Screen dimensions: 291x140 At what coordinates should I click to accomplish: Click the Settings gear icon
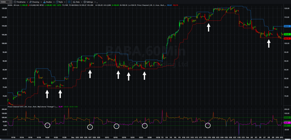[85, 2]
